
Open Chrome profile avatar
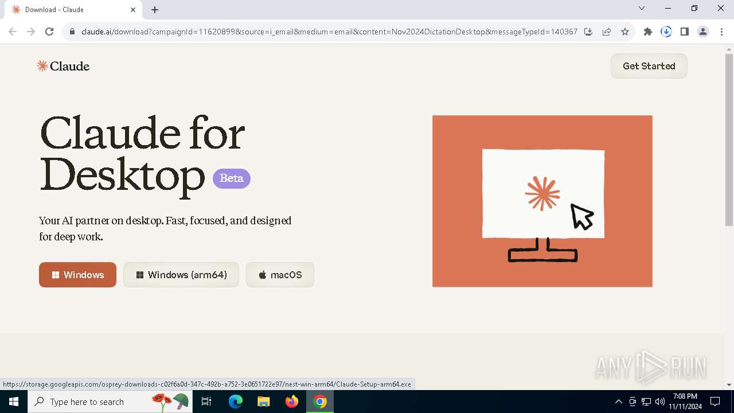pyautogui.click(x=703, y=32)
